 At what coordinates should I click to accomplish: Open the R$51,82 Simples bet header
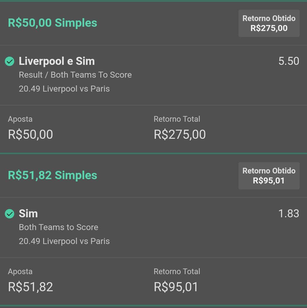pos(52,175)
